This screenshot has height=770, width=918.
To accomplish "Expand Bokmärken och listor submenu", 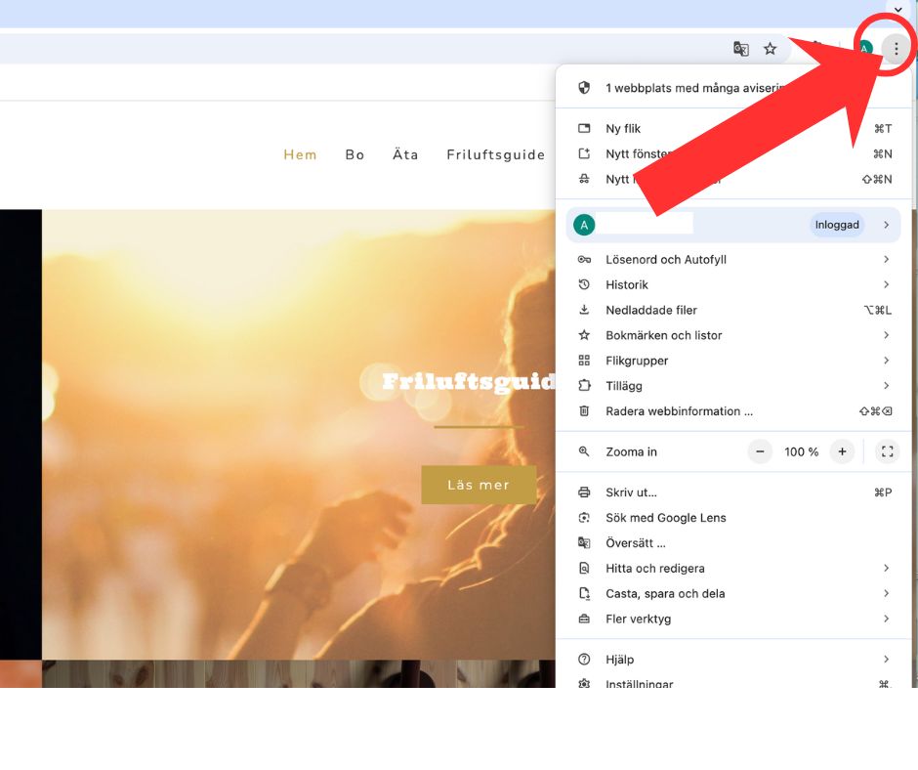I will (664, 336).
